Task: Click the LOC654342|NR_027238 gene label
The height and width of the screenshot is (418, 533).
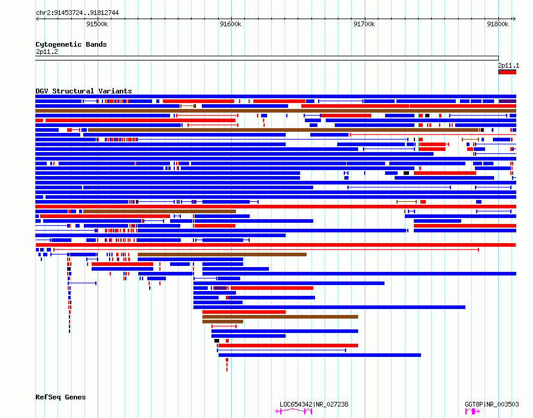Action: click(x=314, y=404)
